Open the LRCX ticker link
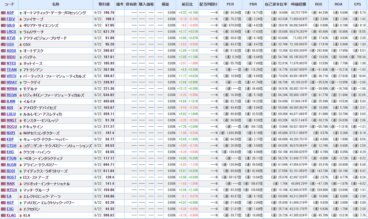Viewport: 368px width, 219px height. click(11, 32)
